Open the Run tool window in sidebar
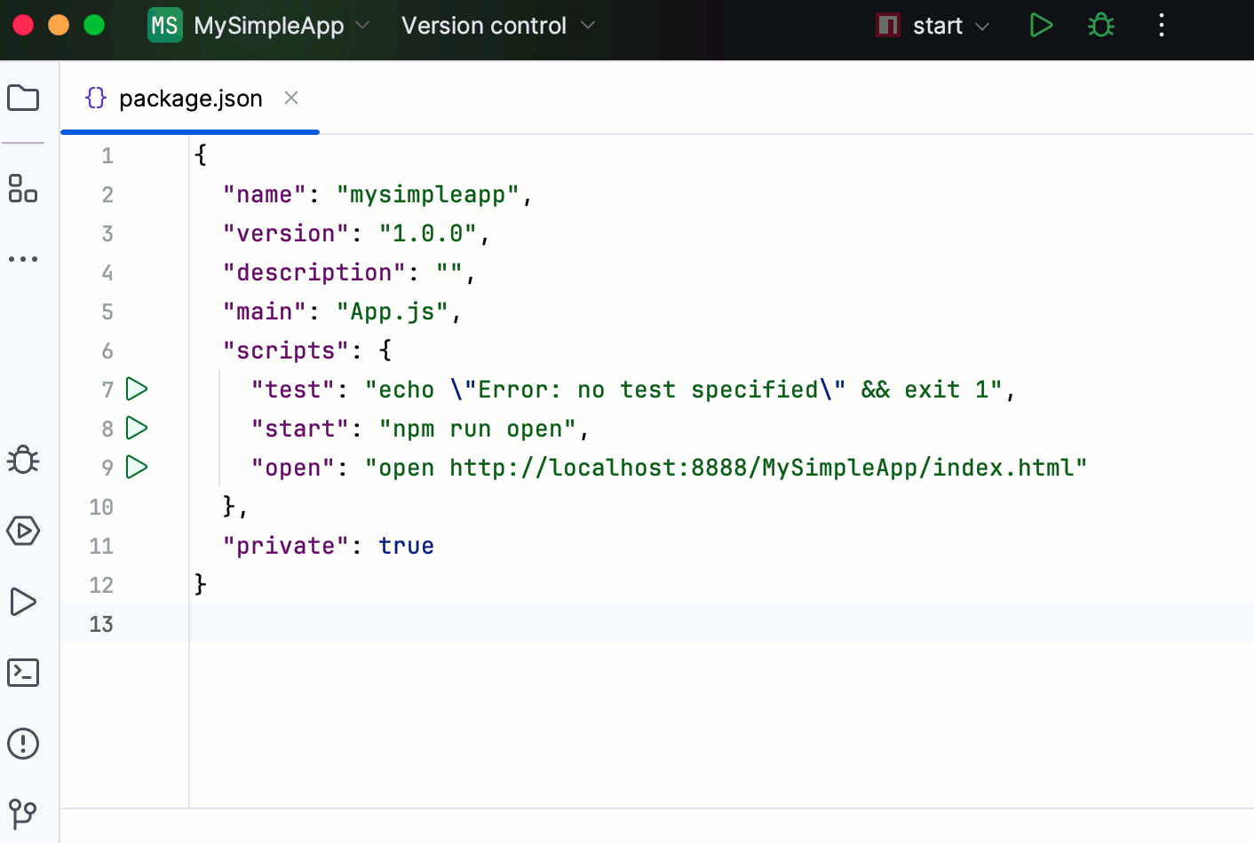 [23, 602]
